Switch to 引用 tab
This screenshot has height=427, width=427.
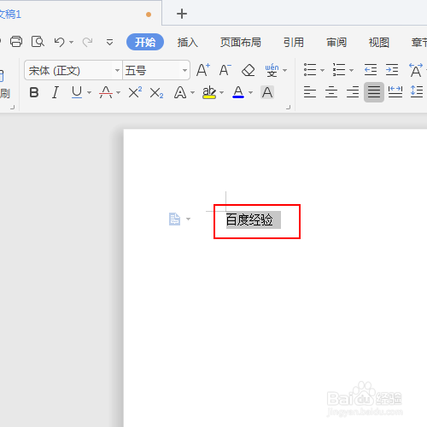click(x=294, y=43)
